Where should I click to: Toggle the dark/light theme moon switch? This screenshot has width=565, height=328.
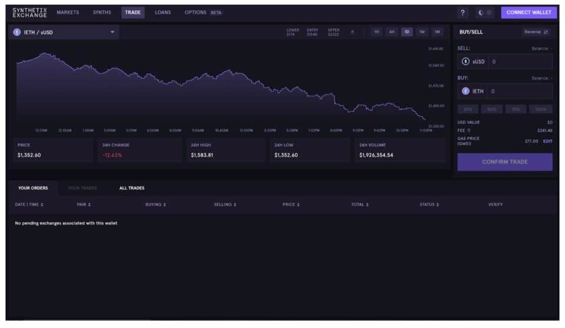click(x=485, y=12)
